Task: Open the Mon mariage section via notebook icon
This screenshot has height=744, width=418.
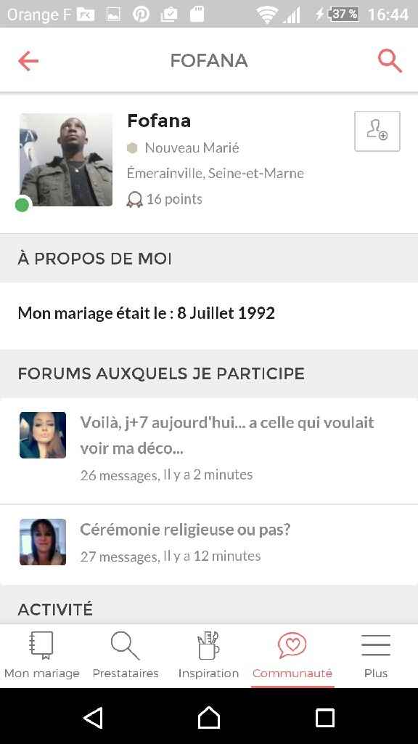Action: (x=41, y=645)
